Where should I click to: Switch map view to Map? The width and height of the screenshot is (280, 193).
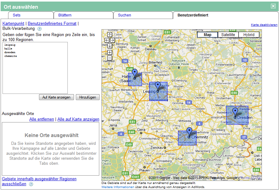208,35
